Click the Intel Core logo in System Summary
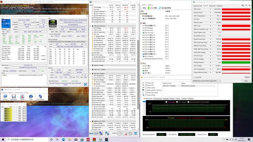 (x=6, y=24)
